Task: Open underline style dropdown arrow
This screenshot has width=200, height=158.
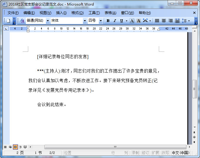Action: 126,21
